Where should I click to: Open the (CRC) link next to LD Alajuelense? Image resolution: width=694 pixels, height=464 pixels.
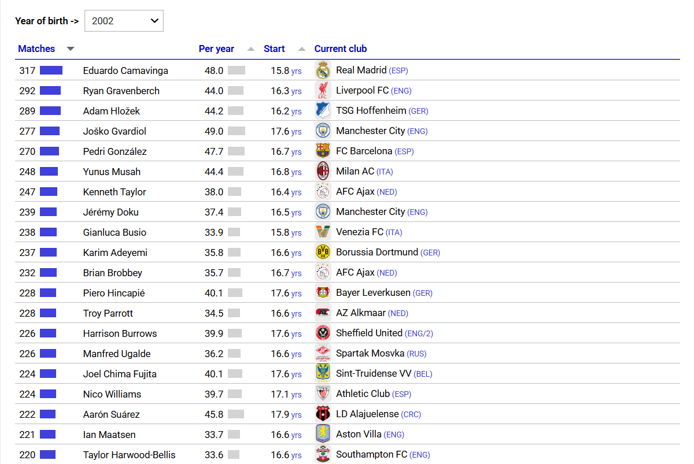pyautogui.click(x=411, y=414)
